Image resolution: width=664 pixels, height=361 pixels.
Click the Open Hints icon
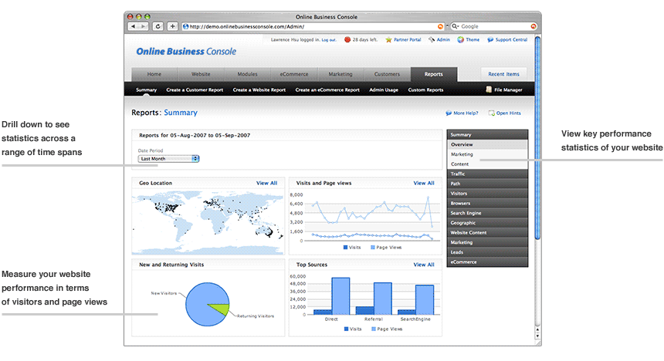pyautogui.click(x=491, y=113)
